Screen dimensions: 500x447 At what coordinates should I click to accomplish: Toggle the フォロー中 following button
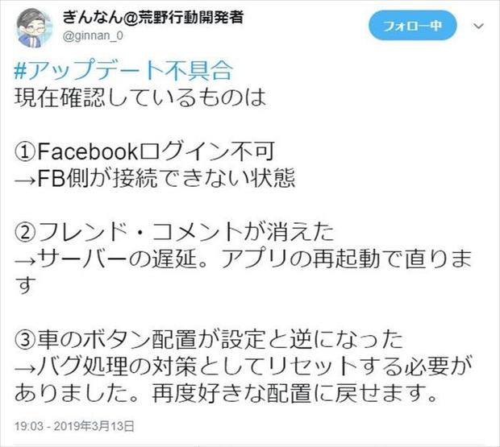413,26
